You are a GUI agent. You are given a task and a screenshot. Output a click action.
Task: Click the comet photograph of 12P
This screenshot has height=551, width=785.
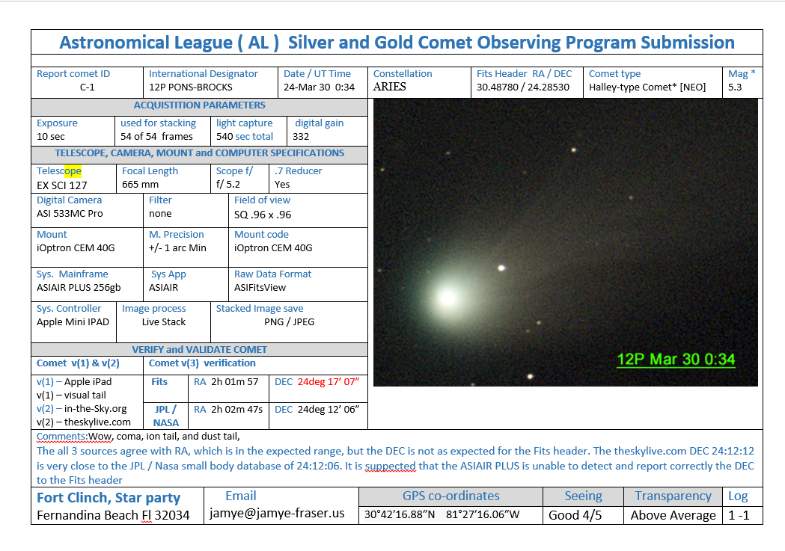pyautogui.click(x=565, y=243)
